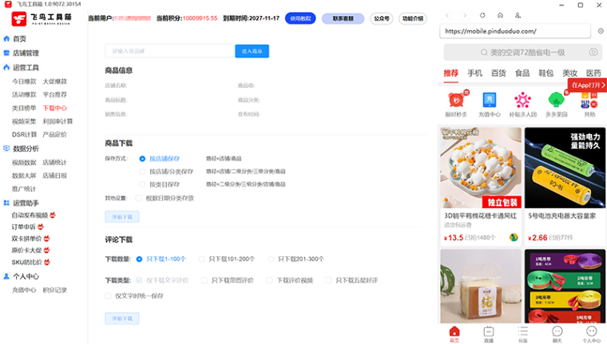Open 多多果园 green tree icon
Screen dimensions: 607x344
pos(557,100)
